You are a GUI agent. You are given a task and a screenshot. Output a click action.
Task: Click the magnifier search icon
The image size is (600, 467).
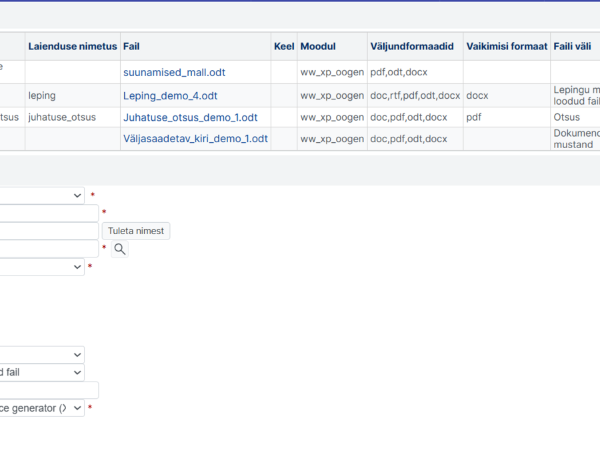[x=120, y=250]
